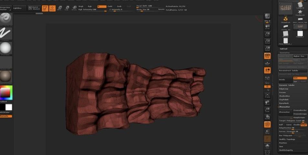The width and height of the screenshot is (308, 155).
Task: Expand the Modify Topology section
Action: tap(287, 139)
